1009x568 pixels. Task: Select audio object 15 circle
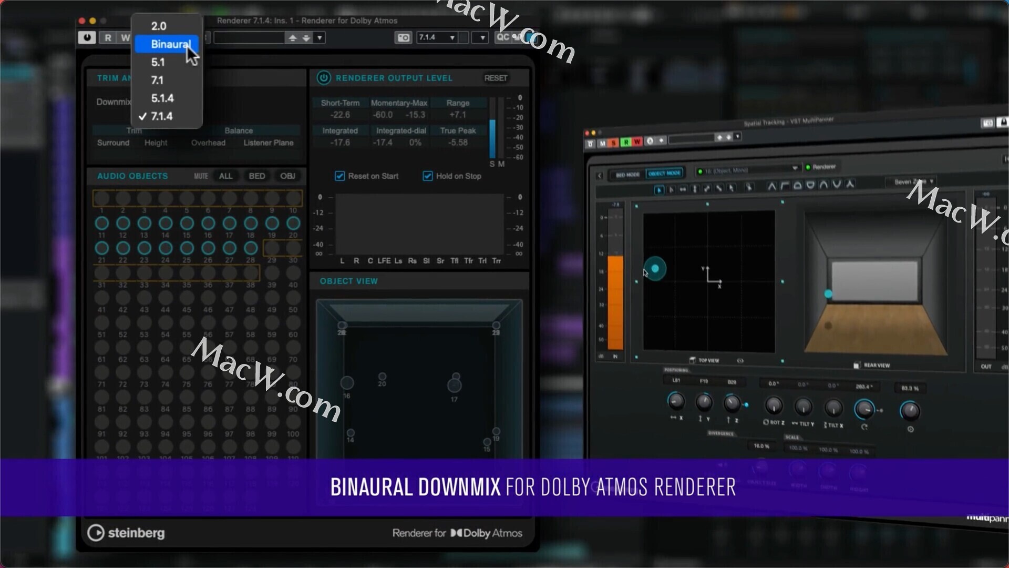pos(187,223)
